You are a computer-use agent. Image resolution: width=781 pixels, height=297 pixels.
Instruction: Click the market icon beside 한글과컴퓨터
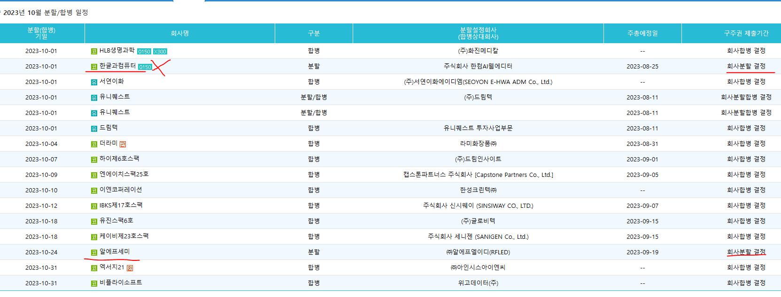click(94, 67)
